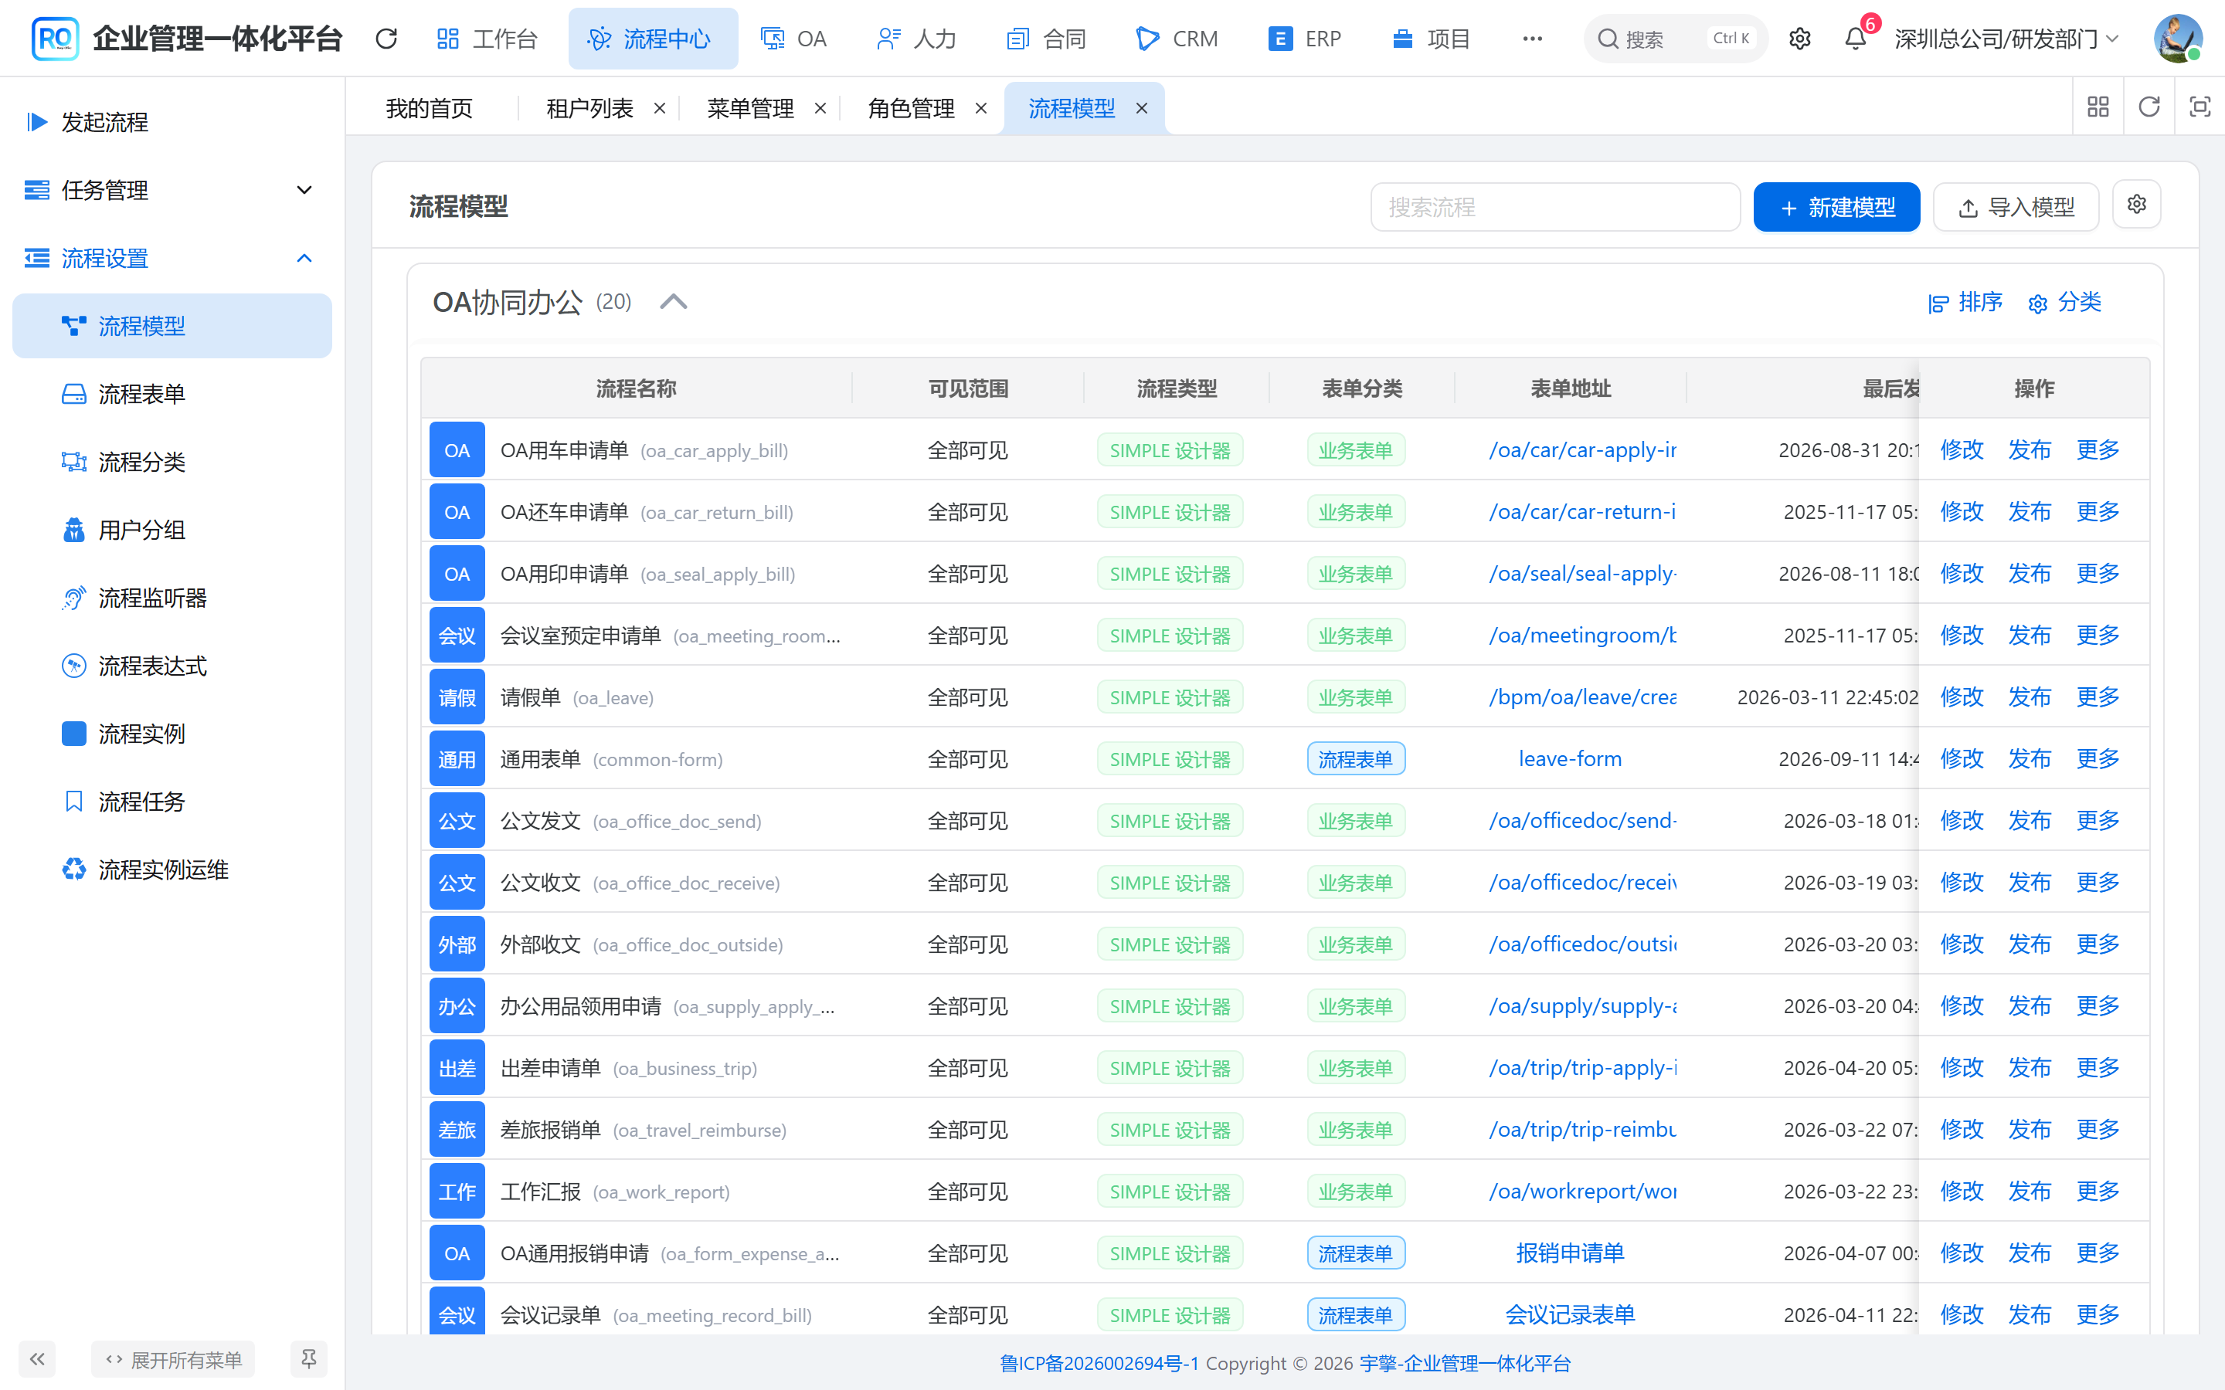Viewport: 2225px width, 1390px height.
Task: Focus the 搜索流程 input field
Action: tap(1556, 207)
